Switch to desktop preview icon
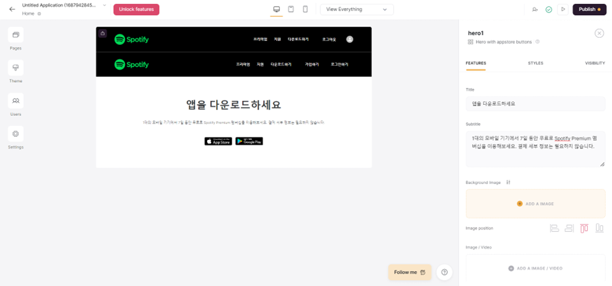This screenshot has height=286, width=612. (276, 9)
